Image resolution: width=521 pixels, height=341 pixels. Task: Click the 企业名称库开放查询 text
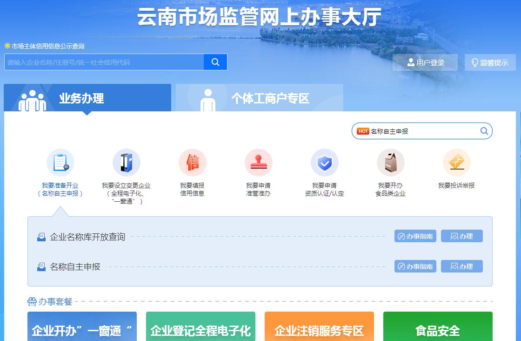(87, 237)
